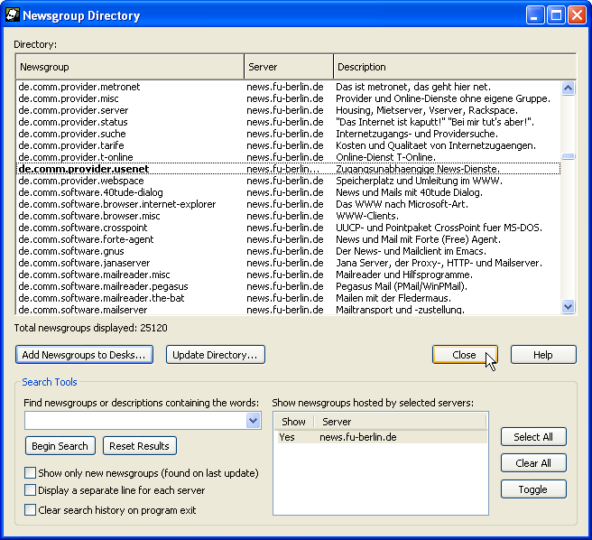Click Update Directory button
This screenshot has width=592, height=540.
pyautogui.click(x=216, y=355)
